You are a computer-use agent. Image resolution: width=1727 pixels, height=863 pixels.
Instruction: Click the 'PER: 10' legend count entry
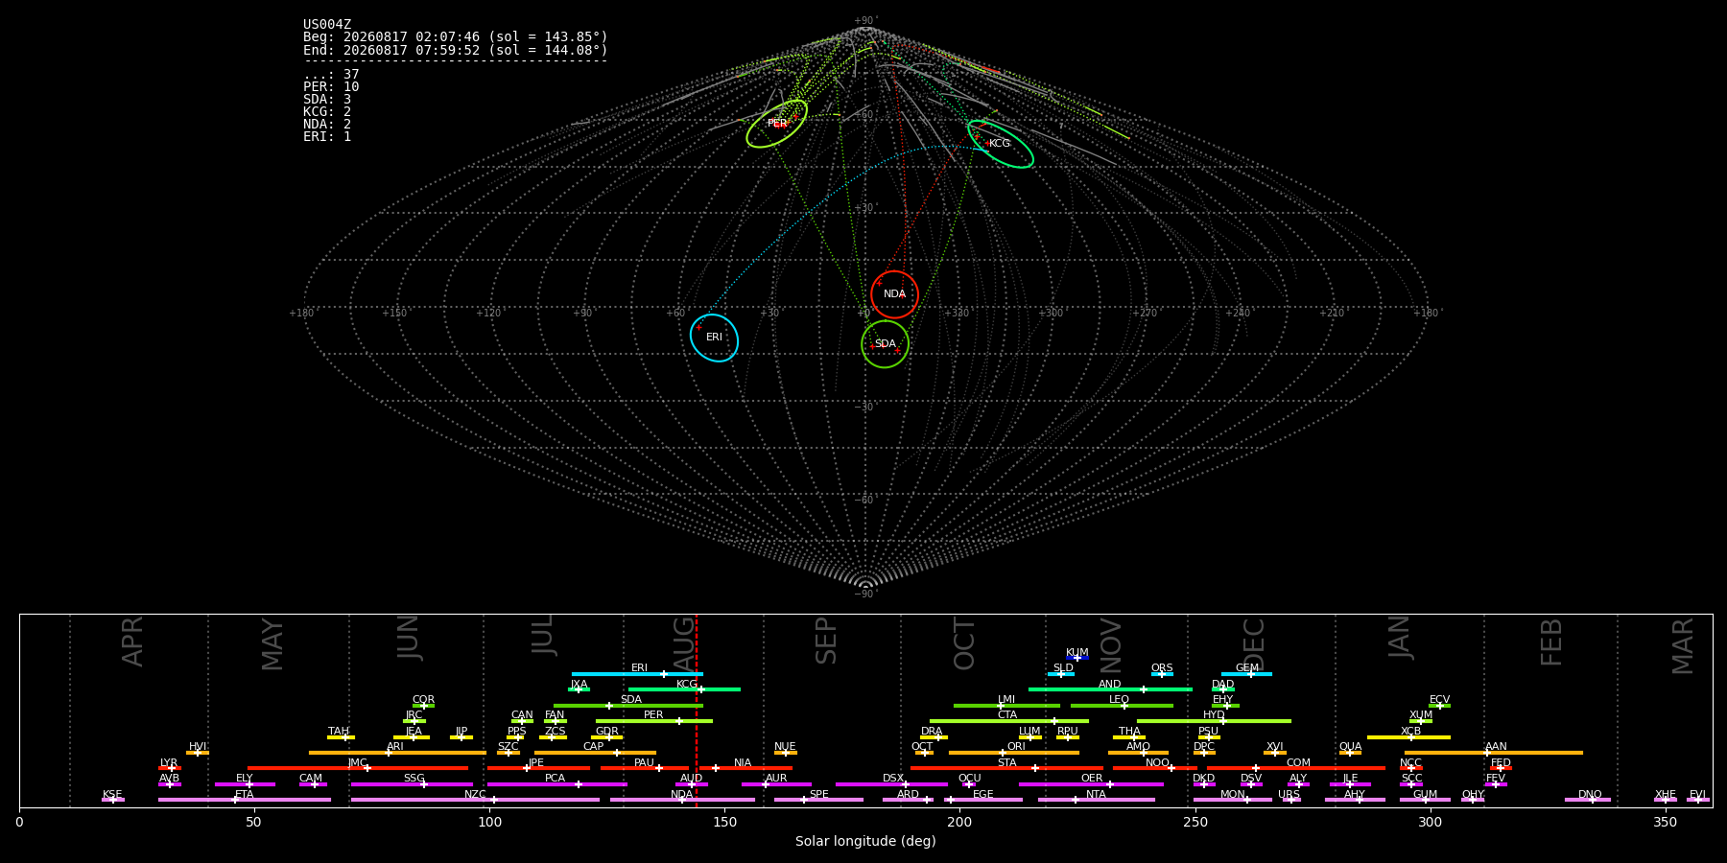331,87
